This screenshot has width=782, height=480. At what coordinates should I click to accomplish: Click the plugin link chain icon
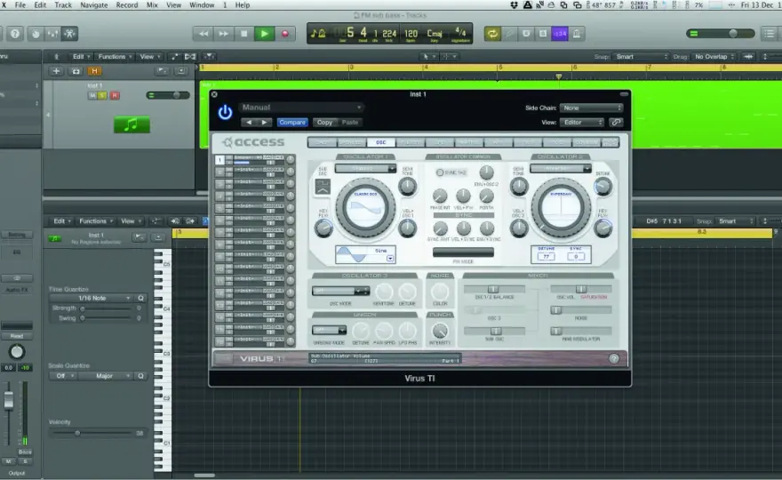[617, 123]
